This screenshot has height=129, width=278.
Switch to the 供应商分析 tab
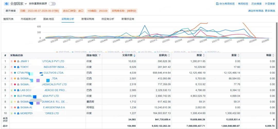(108, 19)
